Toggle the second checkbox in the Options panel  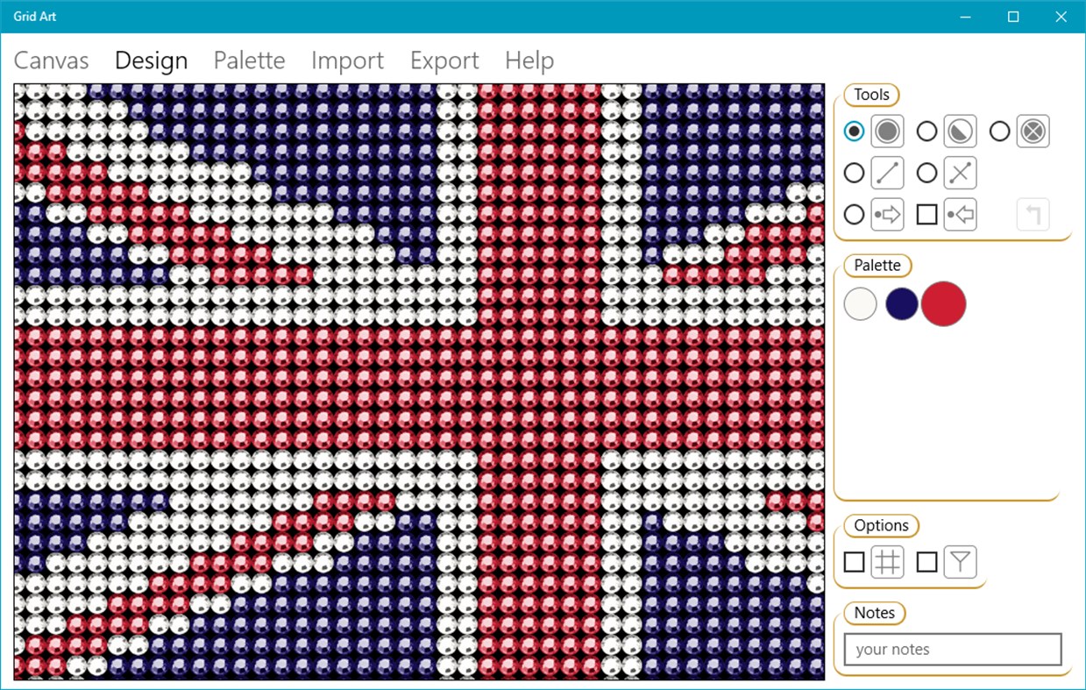pos(926,561)
